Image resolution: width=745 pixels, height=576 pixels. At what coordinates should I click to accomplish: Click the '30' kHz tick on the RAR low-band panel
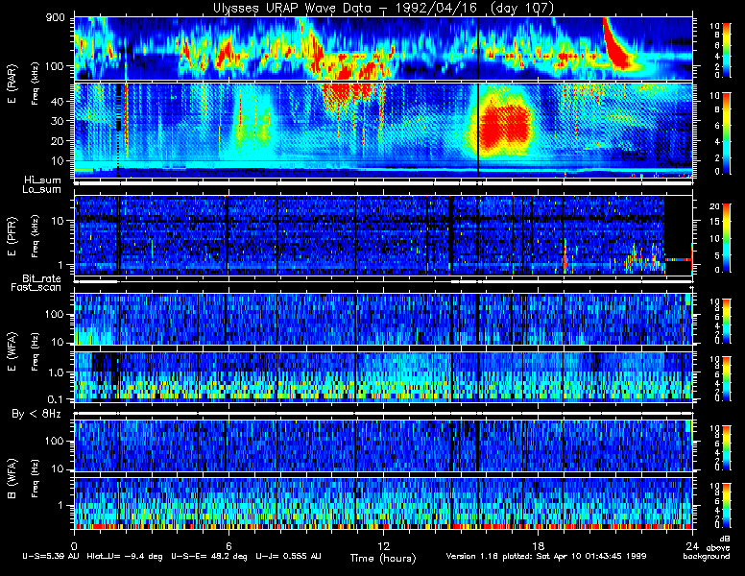57,121
